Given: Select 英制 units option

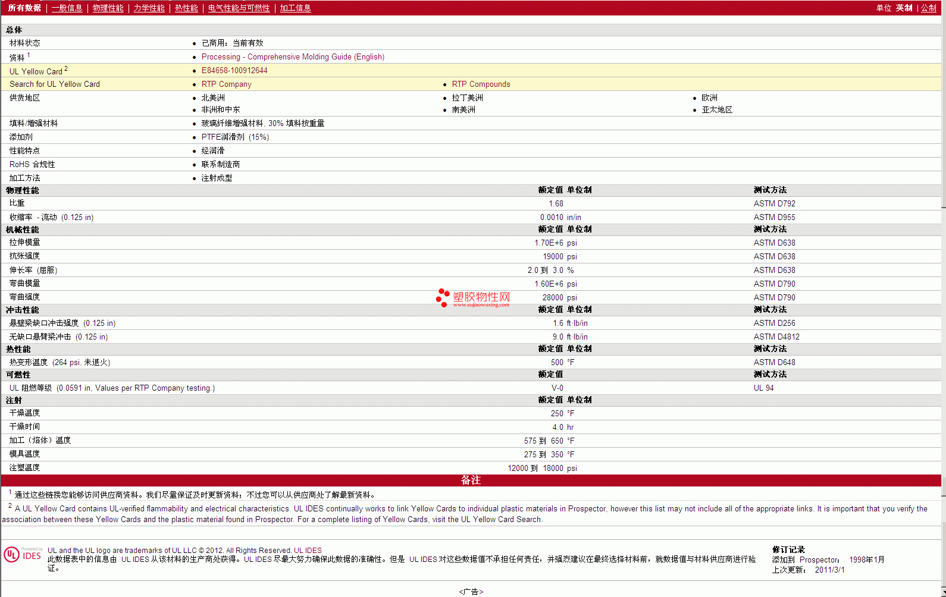Looking at the screenshot, I should tap(904, 8).
